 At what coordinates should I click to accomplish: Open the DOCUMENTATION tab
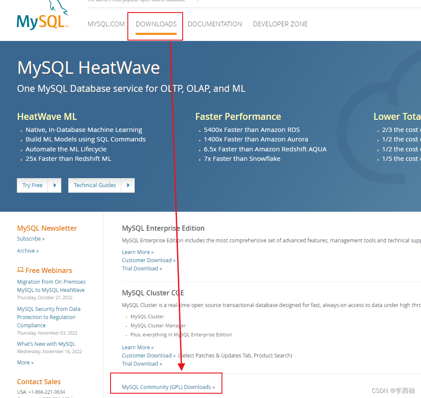click(x=215, y=24)
